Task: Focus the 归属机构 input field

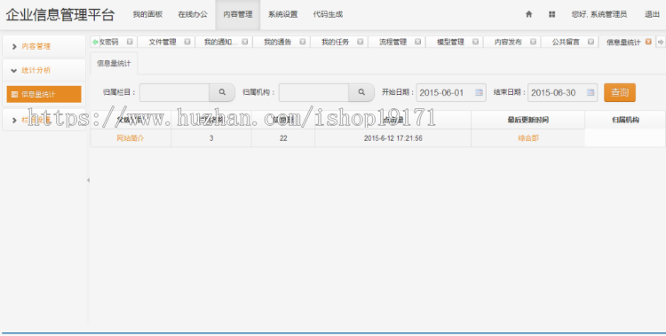Action: [x=313, y=92]
